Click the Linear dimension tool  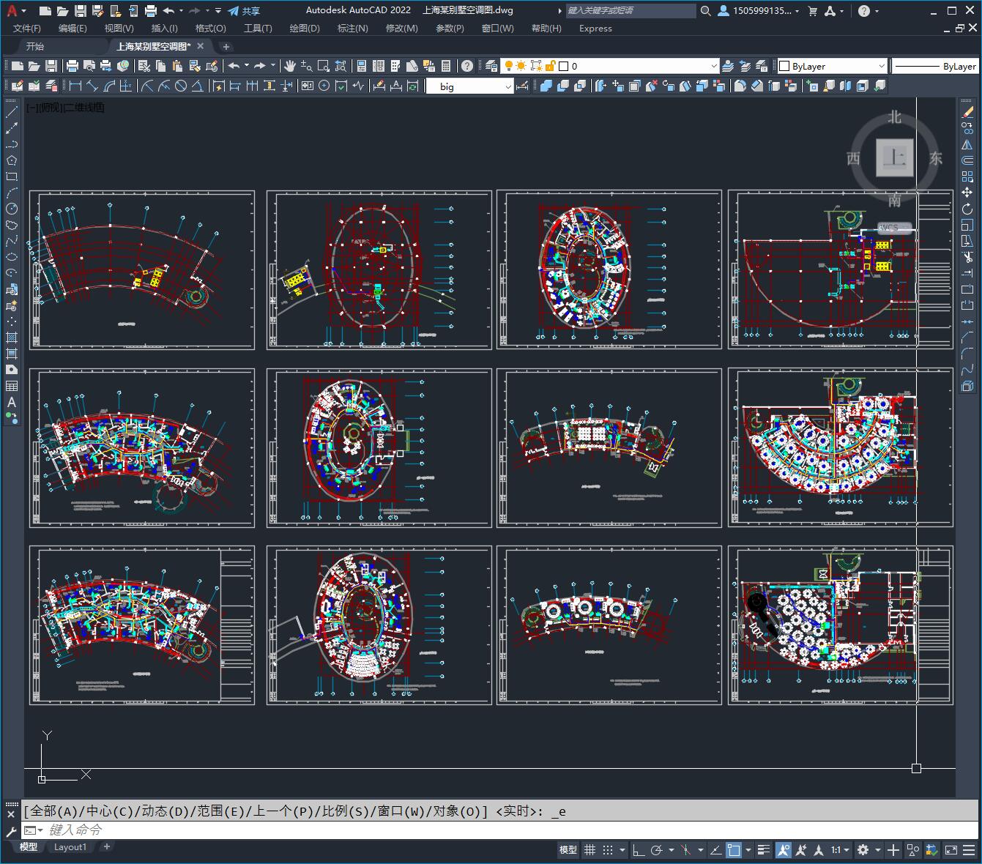point(75,86)
